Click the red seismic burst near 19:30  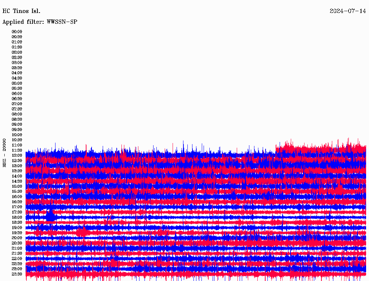click(83, 232)
